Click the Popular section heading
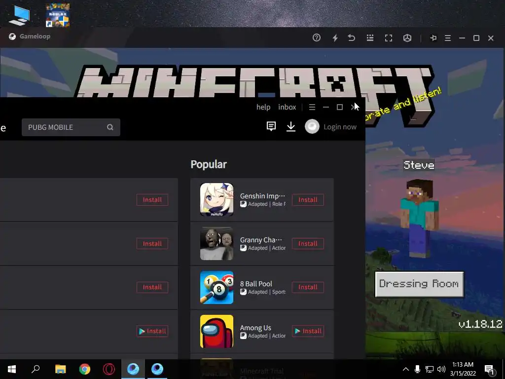The width and height of the screenshot is (505, 379). 209,164
